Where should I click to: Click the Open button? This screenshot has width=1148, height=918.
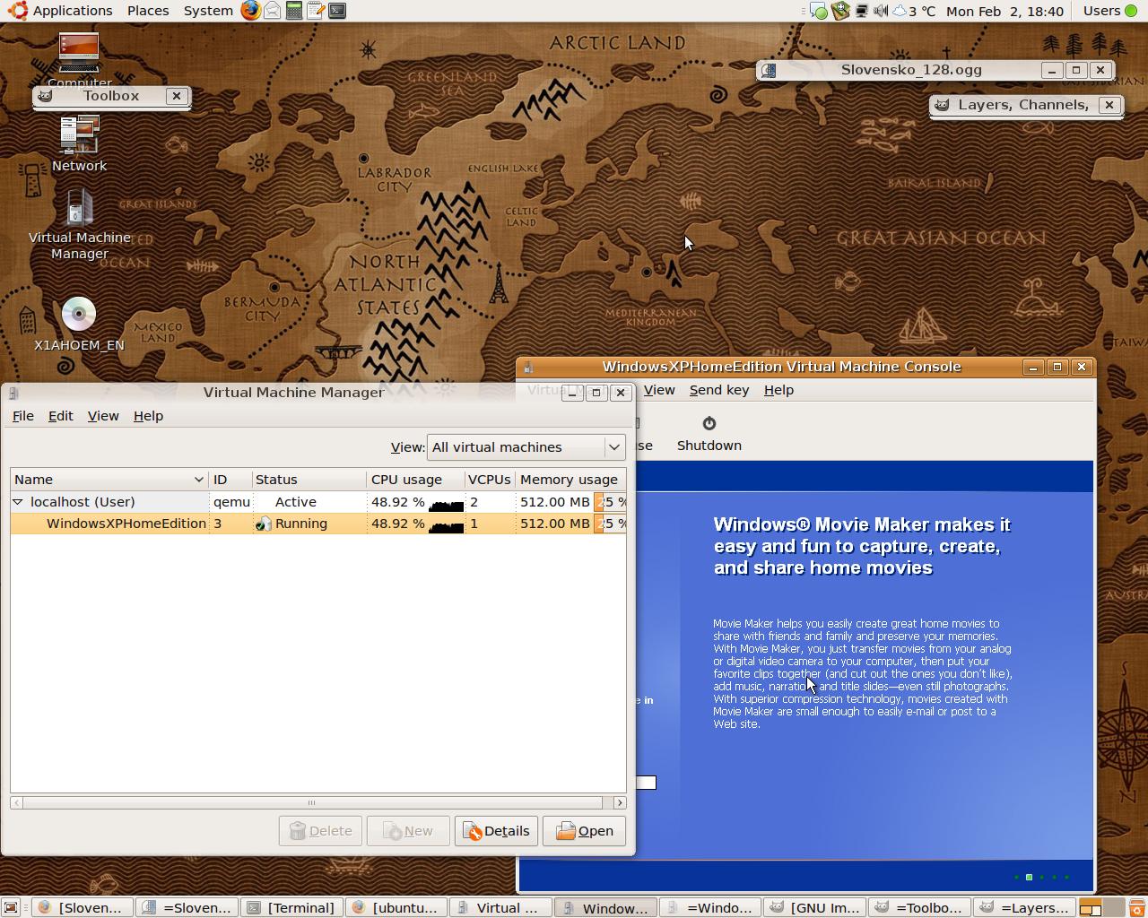tap(584, 831)
